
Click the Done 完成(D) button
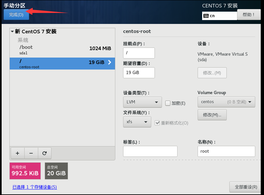(x=16, y=15)
